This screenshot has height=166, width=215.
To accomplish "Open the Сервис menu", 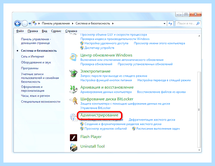I will click(56, 31).
